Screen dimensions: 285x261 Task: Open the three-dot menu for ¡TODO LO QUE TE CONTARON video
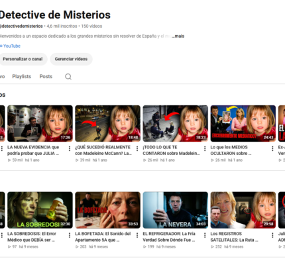point(205,148)
